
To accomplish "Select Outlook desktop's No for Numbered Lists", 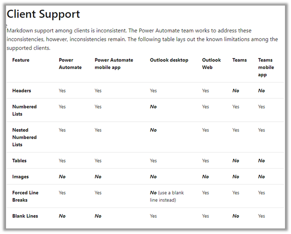I will tap(153, 107).
